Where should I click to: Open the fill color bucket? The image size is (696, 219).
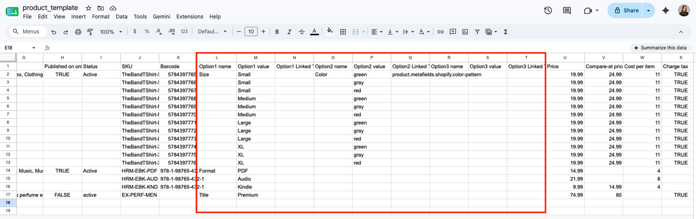[330, 31]
